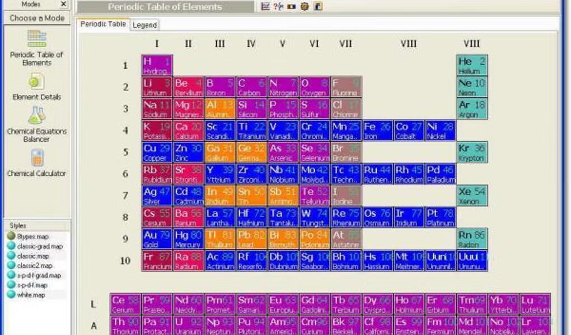Select the Periodic Table tab
The image size is (571, 335).
(103, 25)
